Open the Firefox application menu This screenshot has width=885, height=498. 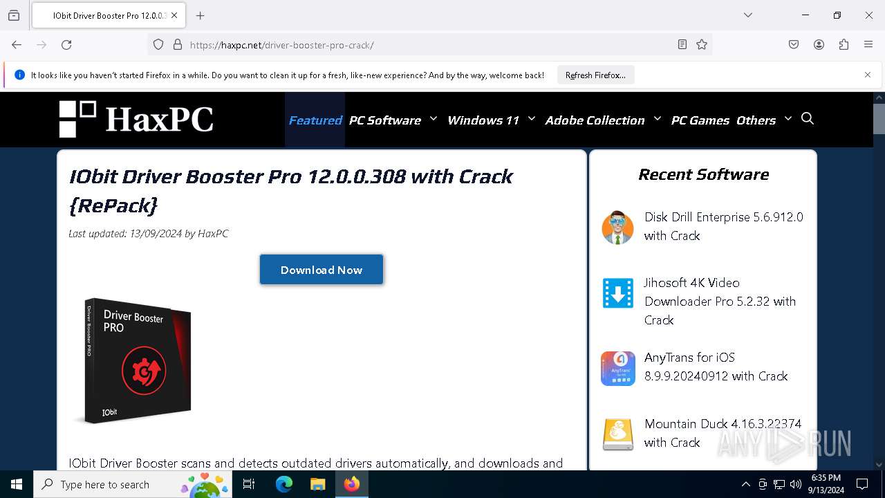tap(868, 45)
